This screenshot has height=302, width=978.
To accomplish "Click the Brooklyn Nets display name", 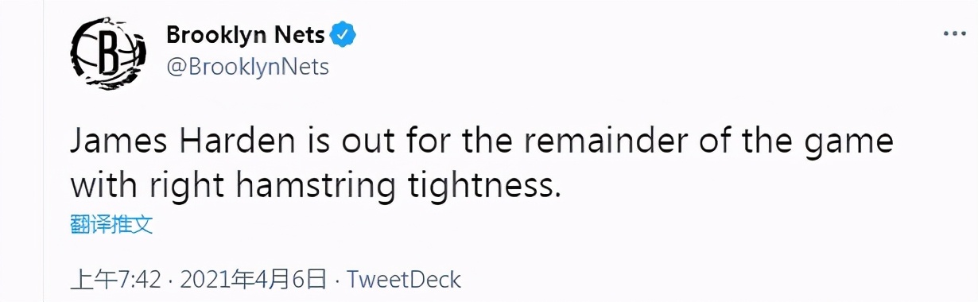I will (246, 35).
